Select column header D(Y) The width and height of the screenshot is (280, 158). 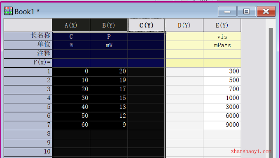click(184, 25)
